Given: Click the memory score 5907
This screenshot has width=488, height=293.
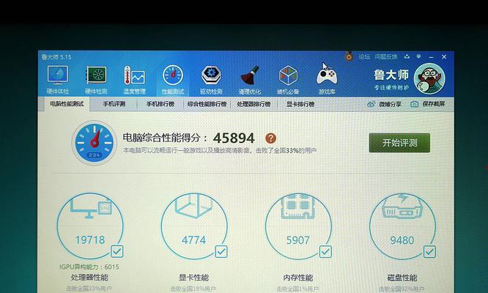Looking at the screenshot, I should tap(297, 240).
